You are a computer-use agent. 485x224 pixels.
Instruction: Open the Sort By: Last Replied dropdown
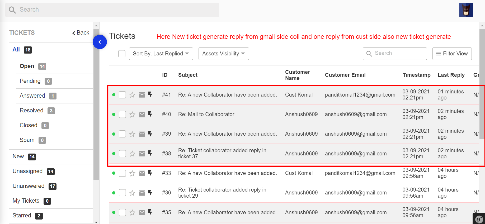click(161, 54)
